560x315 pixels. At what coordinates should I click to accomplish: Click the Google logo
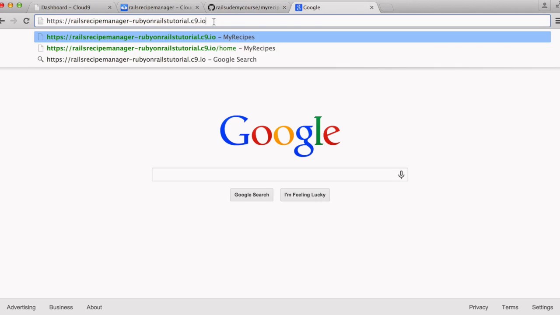(x=280, y=136)
